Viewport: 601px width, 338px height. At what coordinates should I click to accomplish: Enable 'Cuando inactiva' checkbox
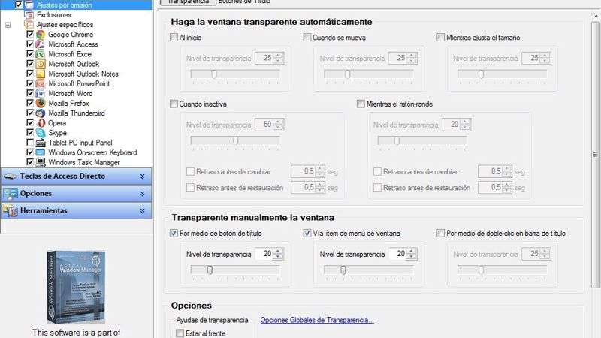point(174,104)
